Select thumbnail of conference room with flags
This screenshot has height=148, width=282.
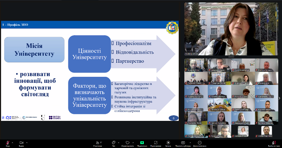(219, 105)
